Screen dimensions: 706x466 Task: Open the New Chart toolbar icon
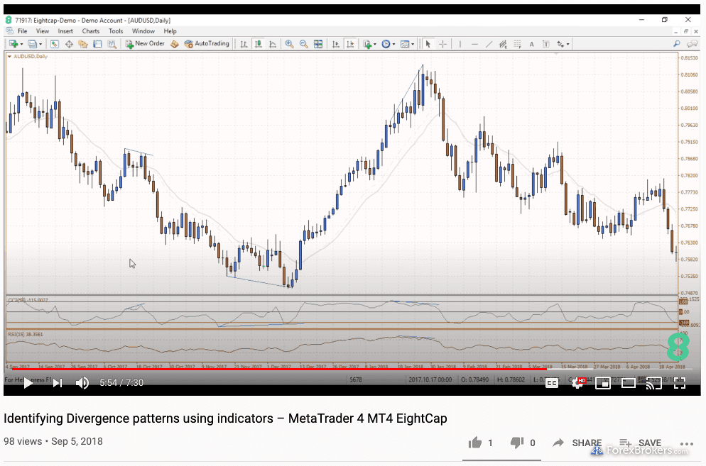[x=13, y=44]
